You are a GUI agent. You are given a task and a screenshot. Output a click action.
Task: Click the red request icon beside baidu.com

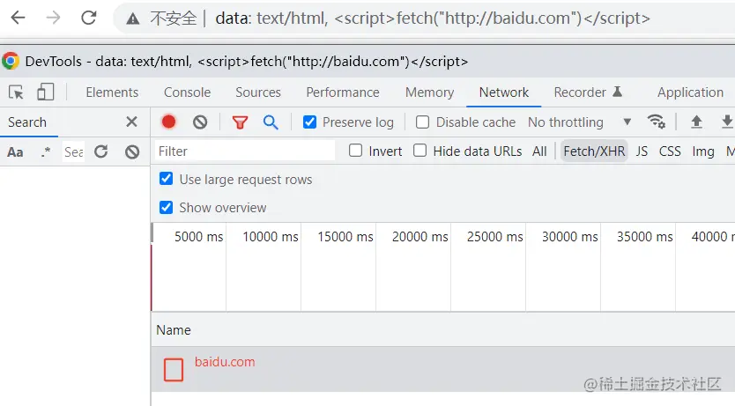click(174, 370)
